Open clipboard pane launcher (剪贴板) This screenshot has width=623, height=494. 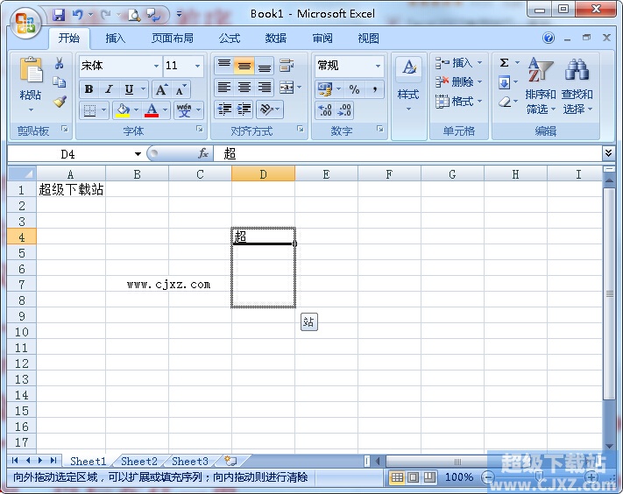[x=65, y=129]
